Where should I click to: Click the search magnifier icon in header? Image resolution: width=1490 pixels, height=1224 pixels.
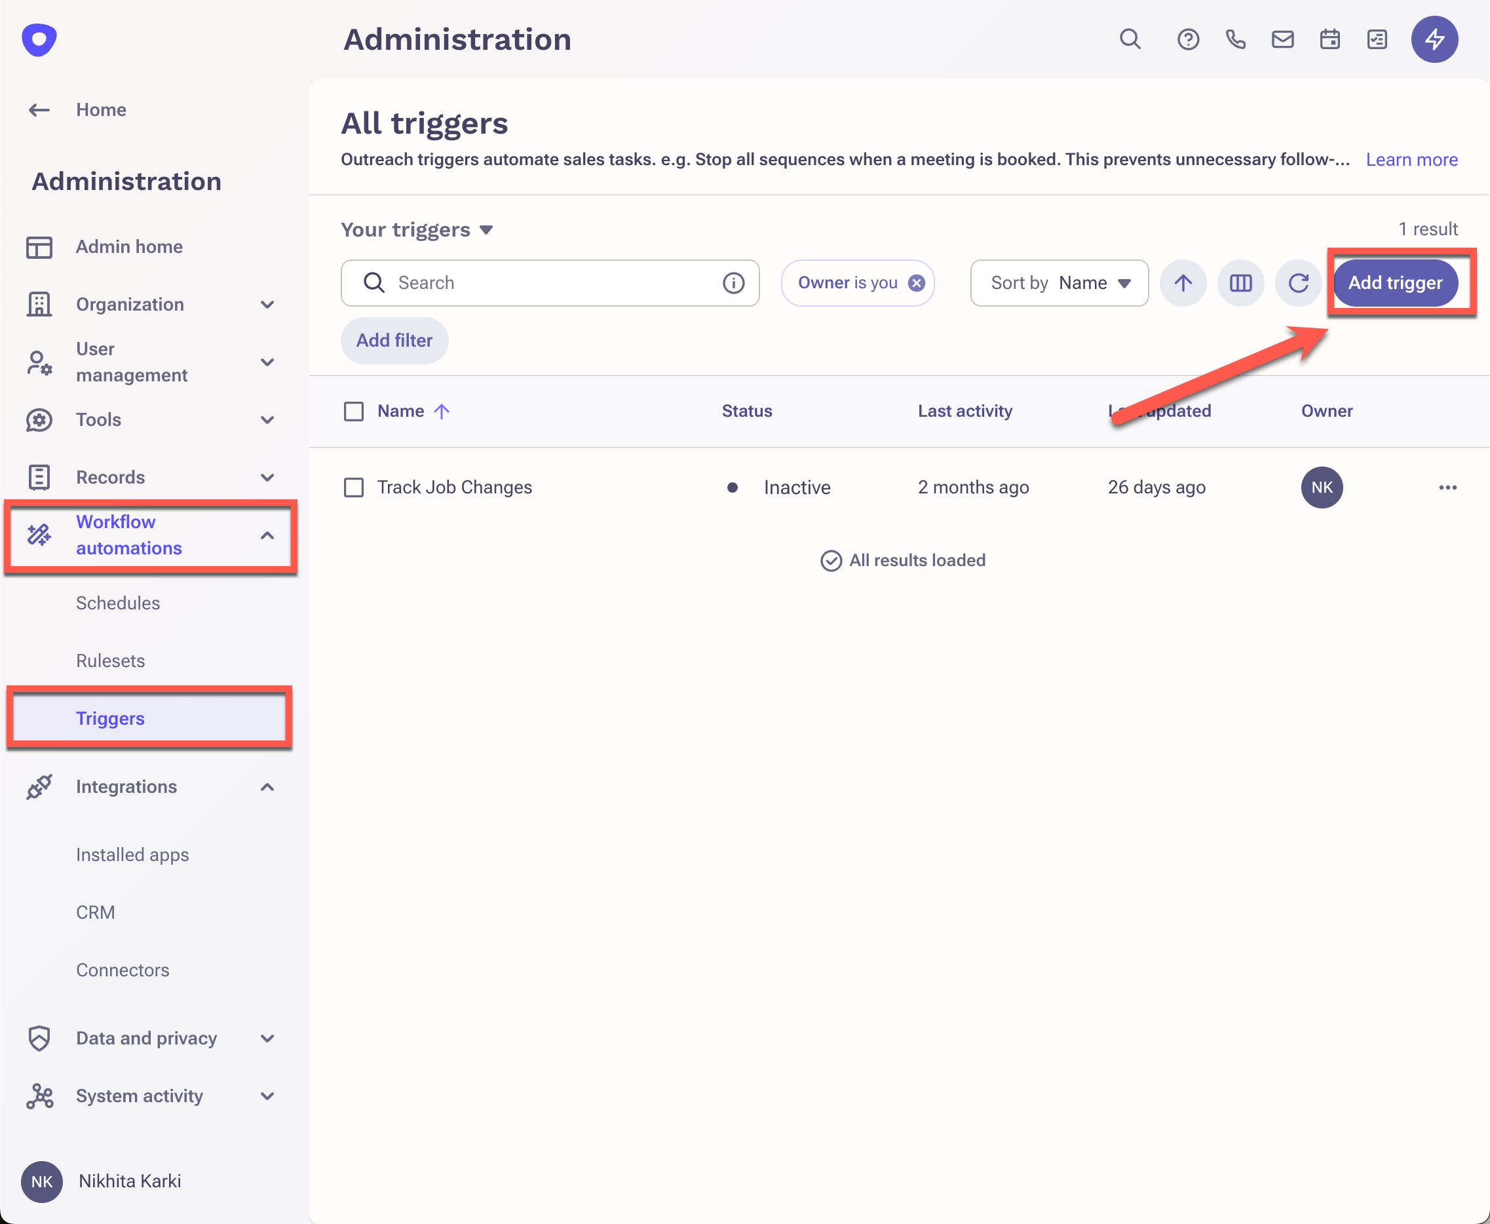tap(1130, 39)
